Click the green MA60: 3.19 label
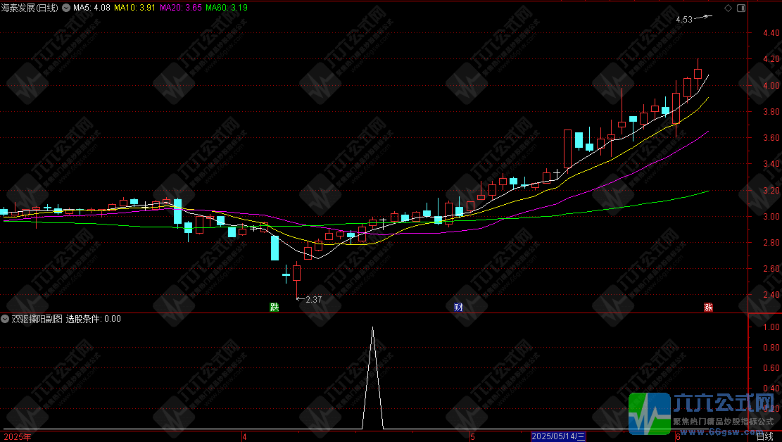Viewport: 782px width, 442px height. (x=226, y=8)
